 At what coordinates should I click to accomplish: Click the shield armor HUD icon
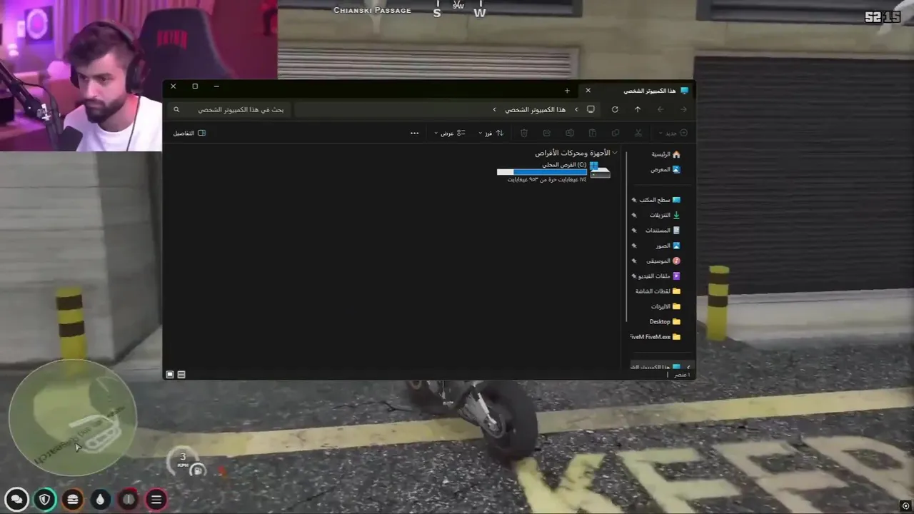tap(45, 499)
